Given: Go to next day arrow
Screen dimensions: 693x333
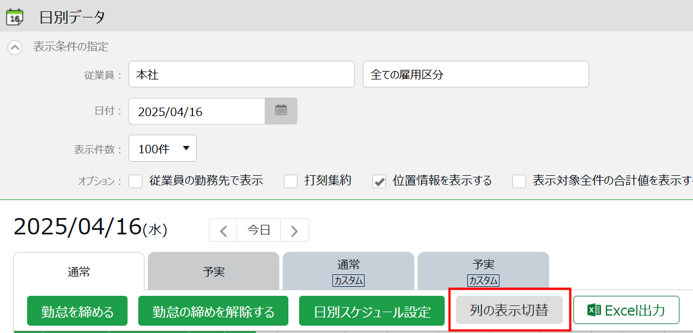Looking at the screenshot, I should coord(294,230).
